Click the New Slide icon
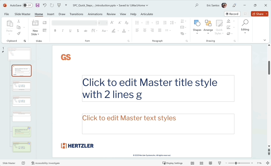Screen dimensions: 271x166 pyautogui.click(x=35, y=25)
